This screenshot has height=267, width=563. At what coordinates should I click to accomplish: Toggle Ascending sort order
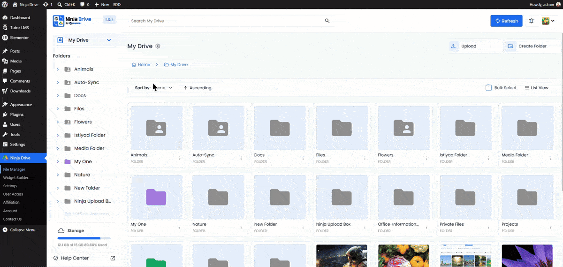pyautogui.click(x=198, y=88)
